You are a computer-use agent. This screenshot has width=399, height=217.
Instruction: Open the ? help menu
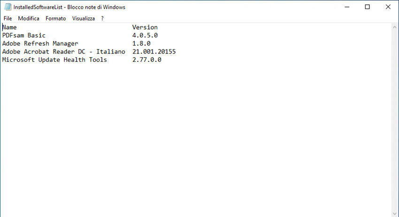coord(102,18)
